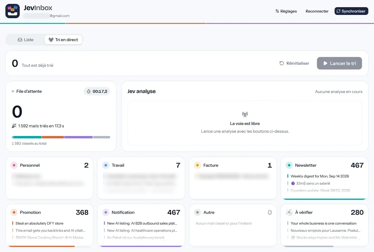Click the play icon in Lancer le tri
374x252 pixels.
[x=326, y=63]
